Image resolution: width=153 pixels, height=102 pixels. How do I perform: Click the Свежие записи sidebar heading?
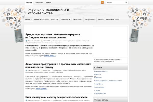pyautogui.click(x=101, y=100)
